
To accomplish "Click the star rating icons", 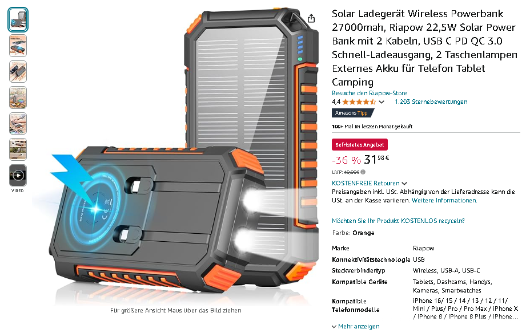I will [x=359, y=102].
